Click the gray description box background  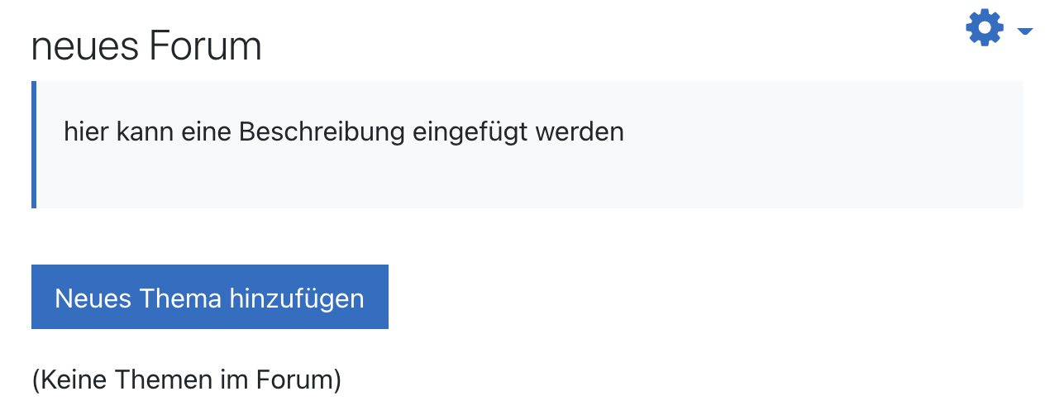(x=744, y=178)
